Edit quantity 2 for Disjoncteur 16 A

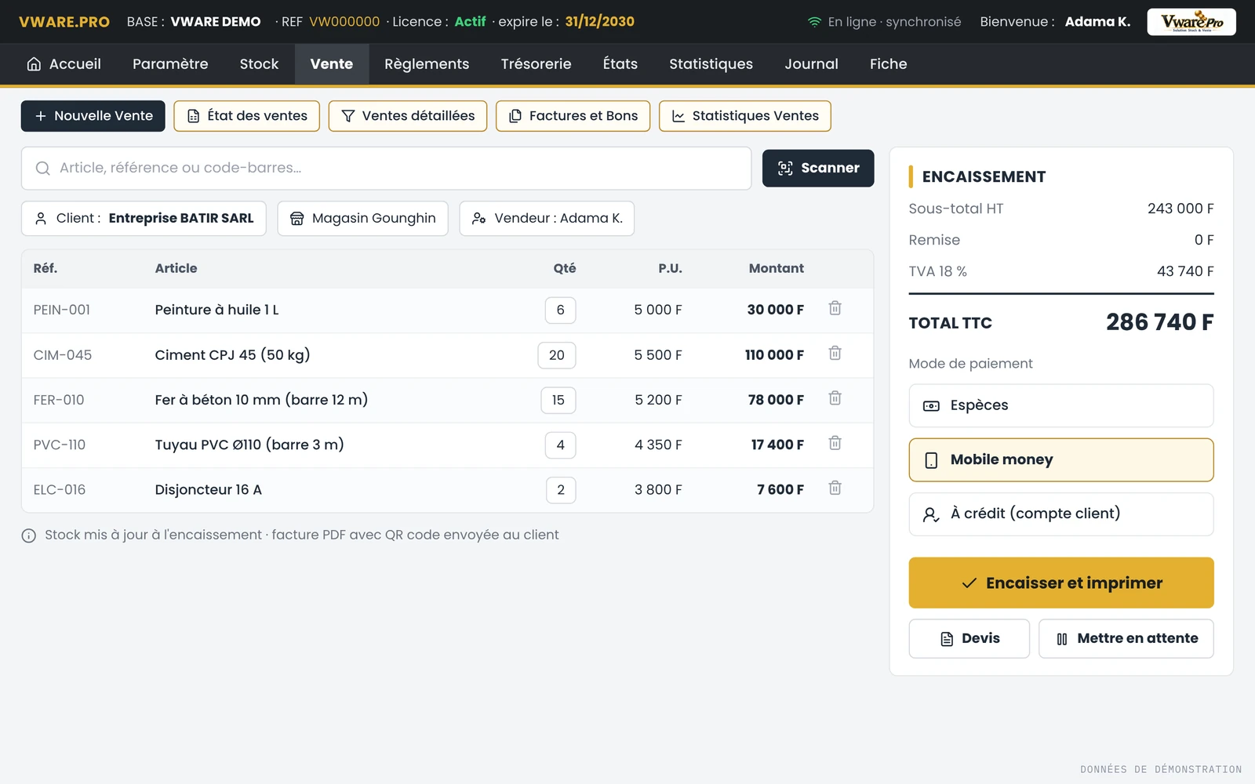561,490
